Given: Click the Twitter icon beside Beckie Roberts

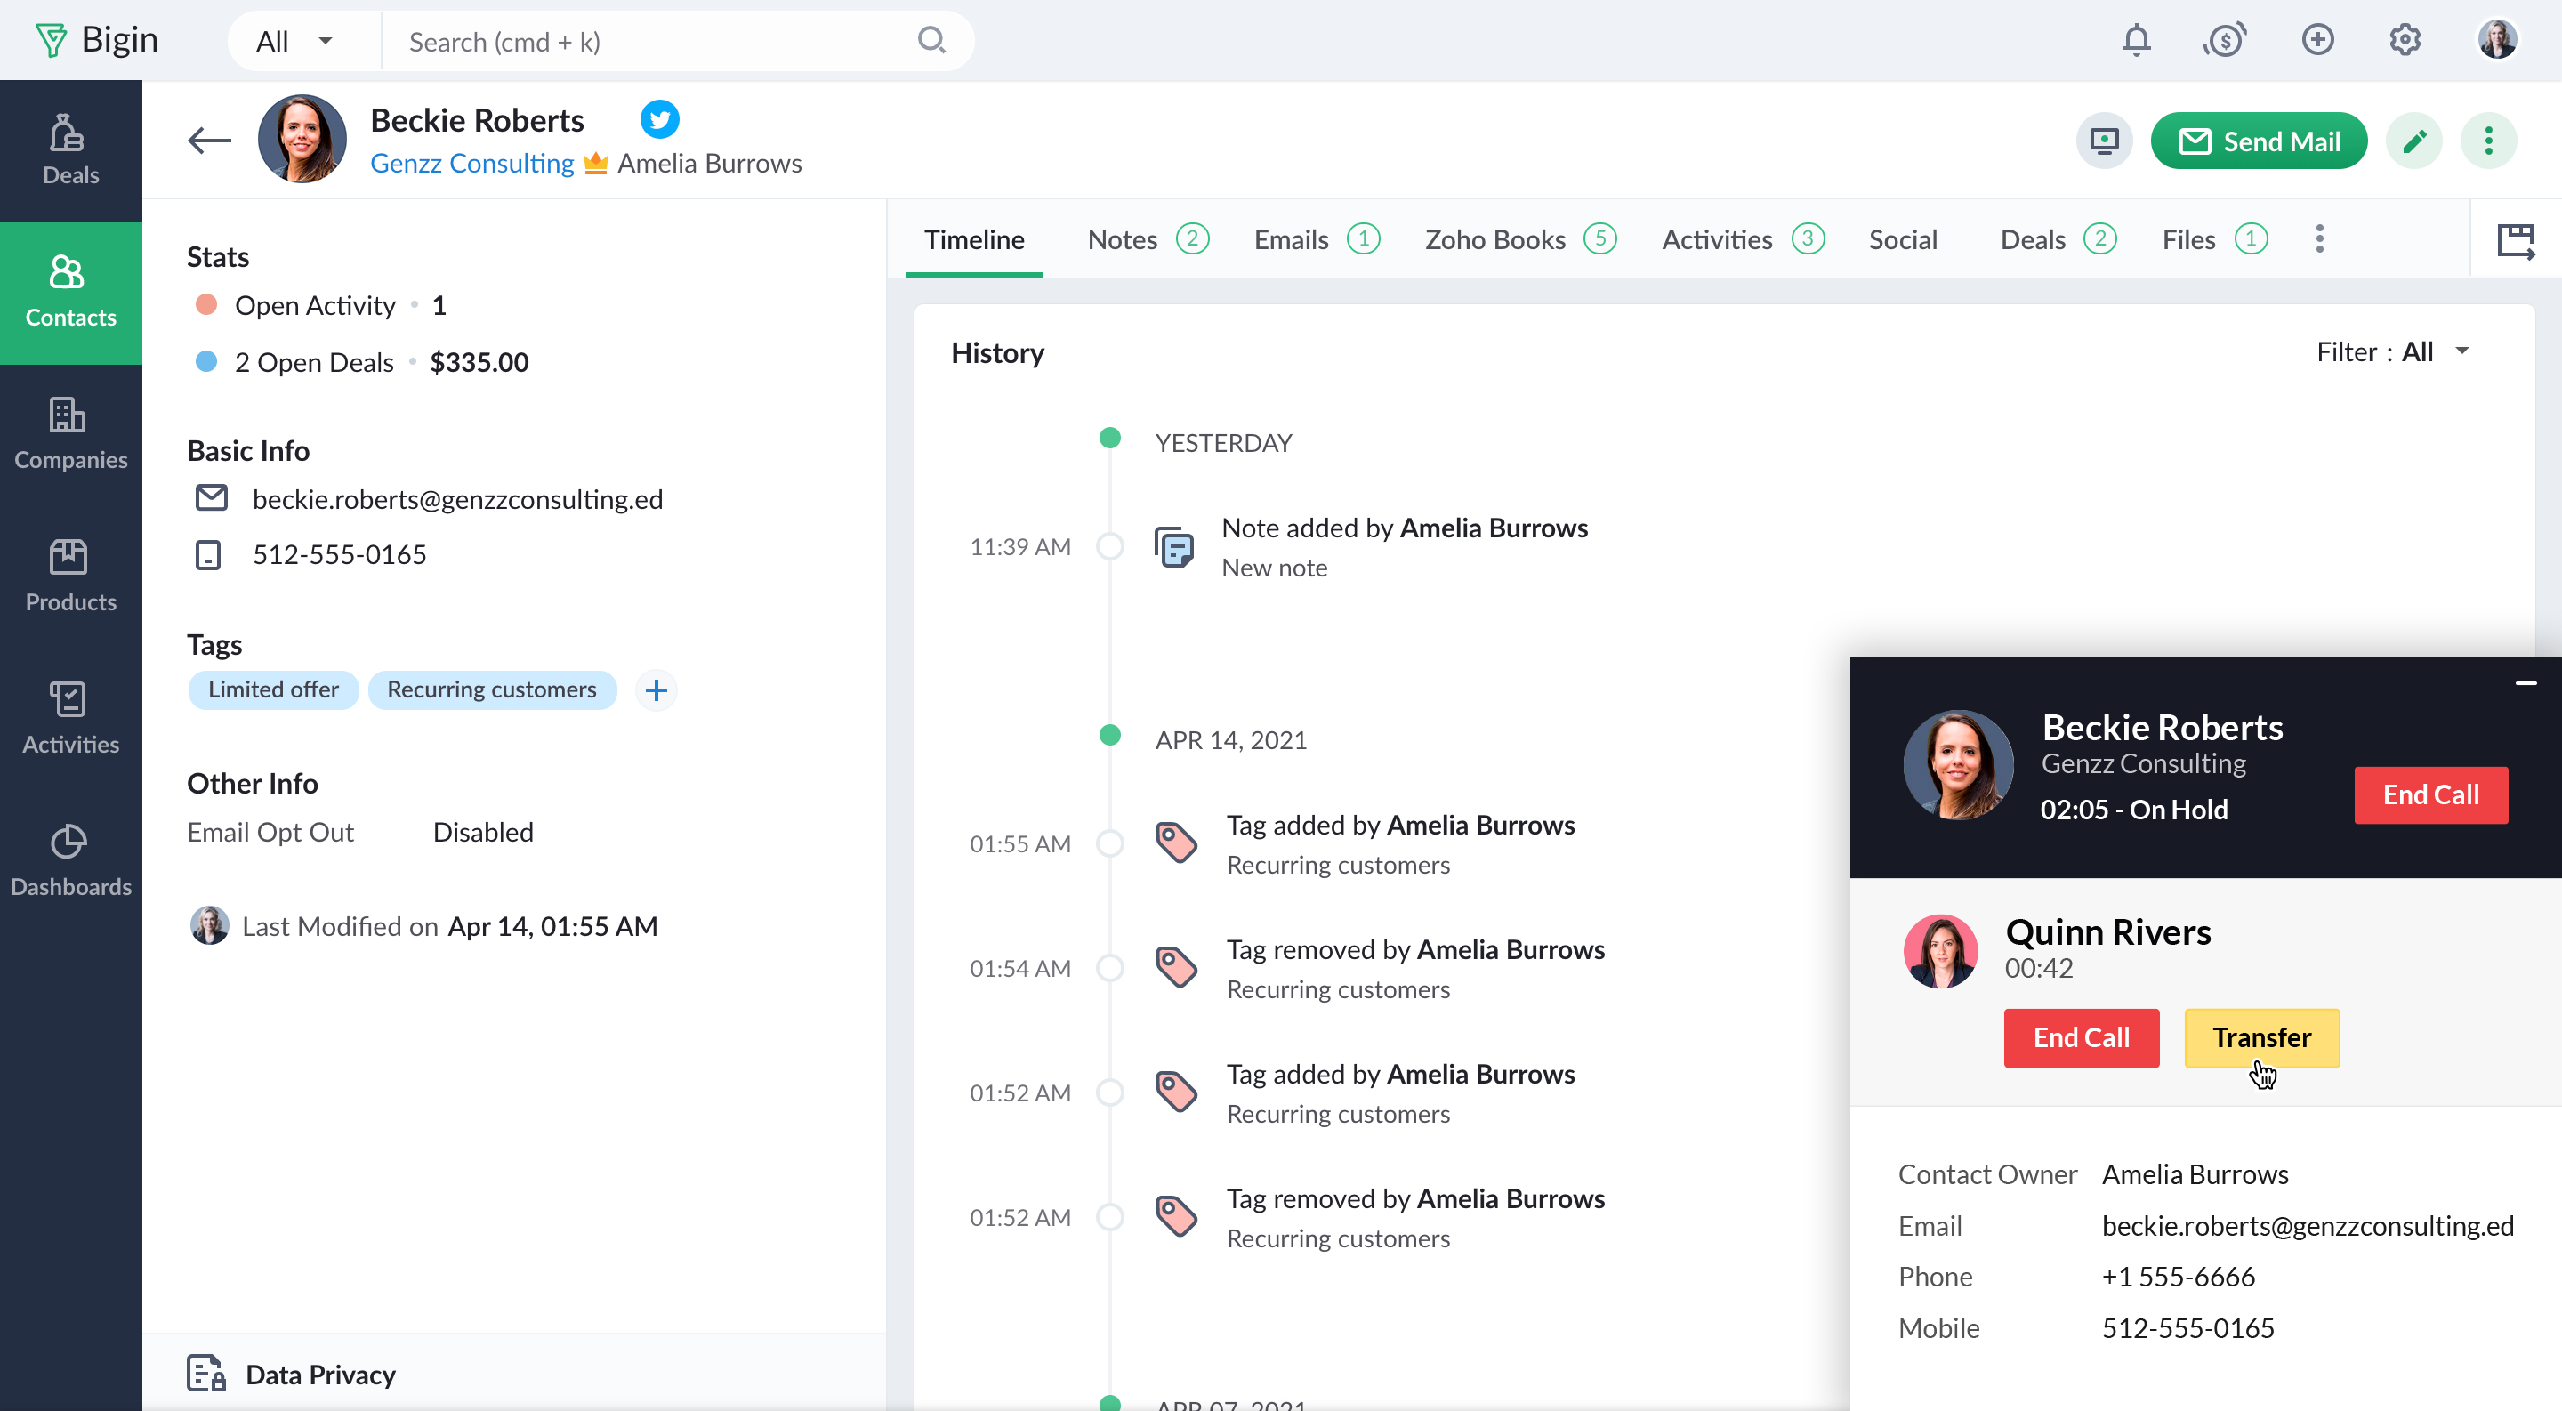Looking at the screenshot, I should (659, 119).
